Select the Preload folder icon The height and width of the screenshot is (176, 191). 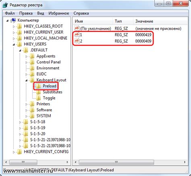[38, 86]
